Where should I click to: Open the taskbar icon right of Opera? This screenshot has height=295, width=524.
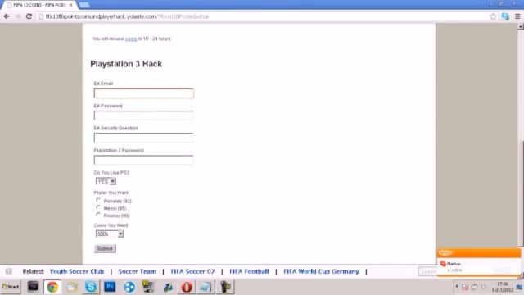coord(206,287)
